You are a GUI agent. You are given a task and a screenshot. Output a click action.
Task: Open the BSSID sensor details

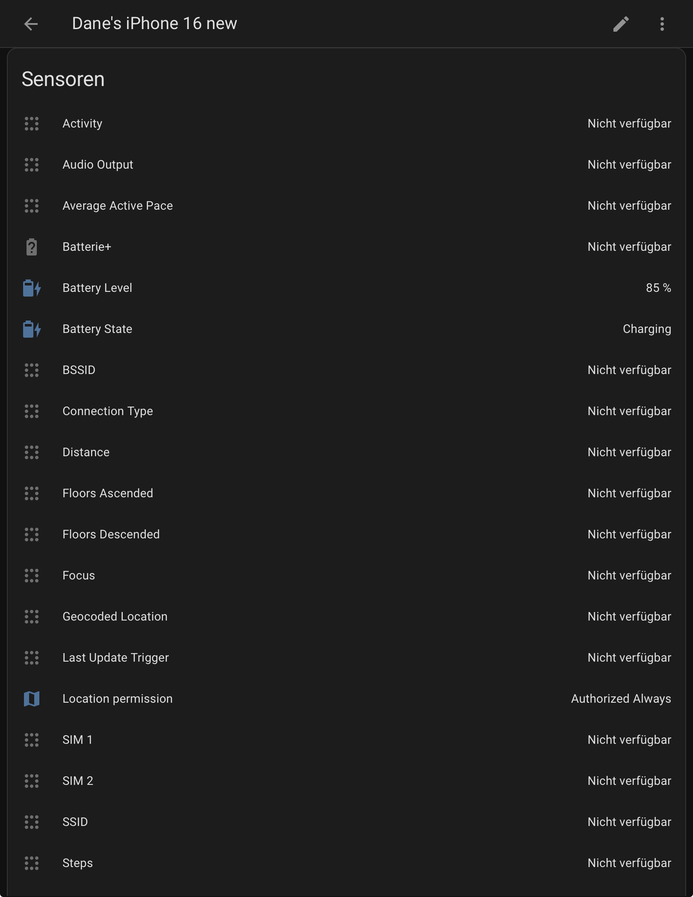pos(79,370)
